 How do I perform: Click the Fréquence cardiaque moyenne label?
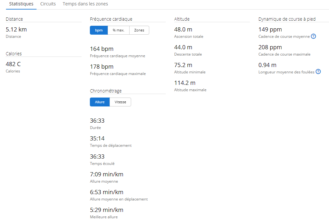coord(117,56)
